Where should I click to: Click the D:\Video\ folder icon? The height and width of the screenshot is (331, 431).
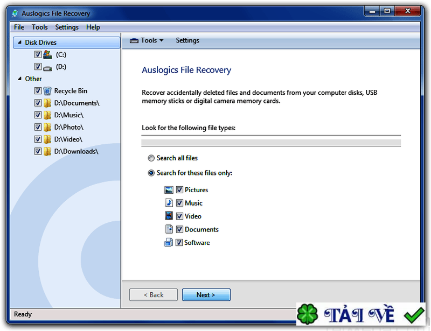coord(47,139)
